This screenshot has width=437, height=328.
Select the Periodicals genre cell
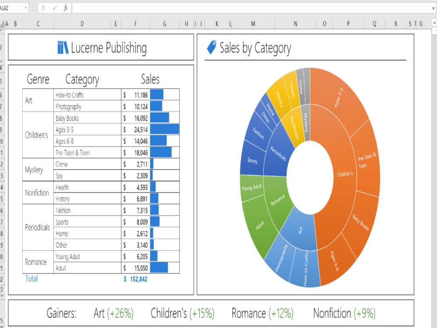click(38, 227)
